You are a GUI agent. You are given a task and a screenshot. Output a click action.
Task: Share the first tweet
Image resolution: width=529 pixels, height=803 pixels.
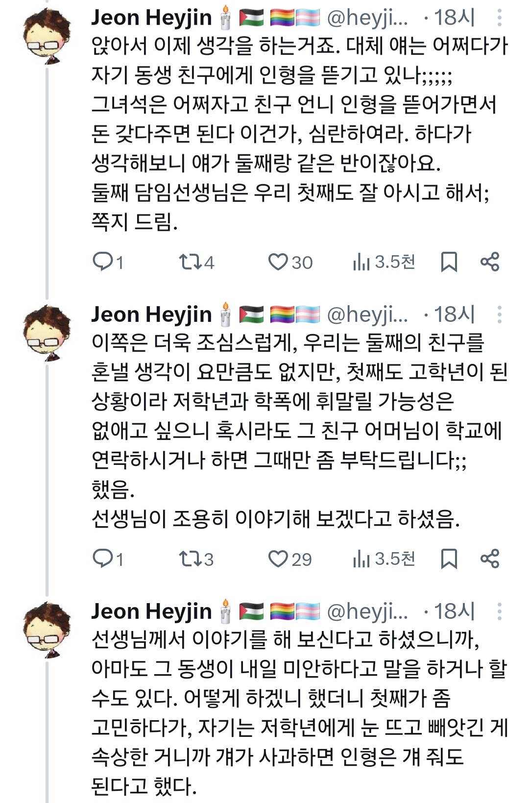(x=490, y=262)
